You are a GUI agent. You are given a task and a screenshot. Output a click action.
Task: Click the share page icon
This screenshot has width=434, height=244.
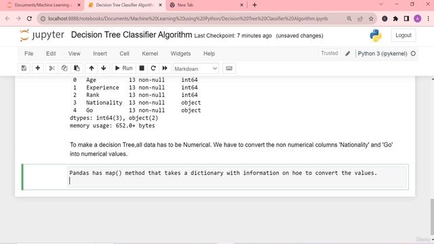[x=360, y=18]
